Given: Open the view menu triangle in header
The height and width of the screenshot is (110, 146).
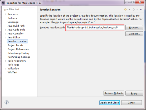Looking at the screenshot, I should pos(141,9).
